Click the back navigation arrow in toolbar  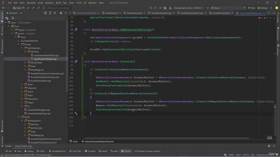click(x=3, y=8)
